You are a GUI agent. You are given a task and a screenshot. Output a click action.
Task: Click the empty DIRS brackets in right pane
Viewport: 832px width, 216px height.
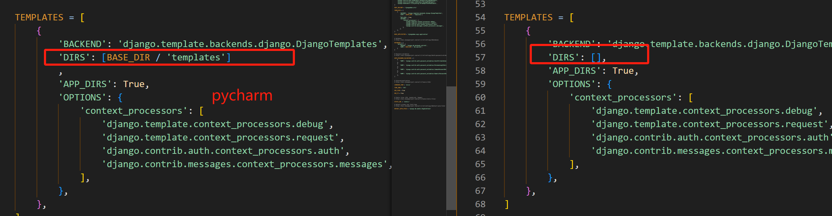596,57
